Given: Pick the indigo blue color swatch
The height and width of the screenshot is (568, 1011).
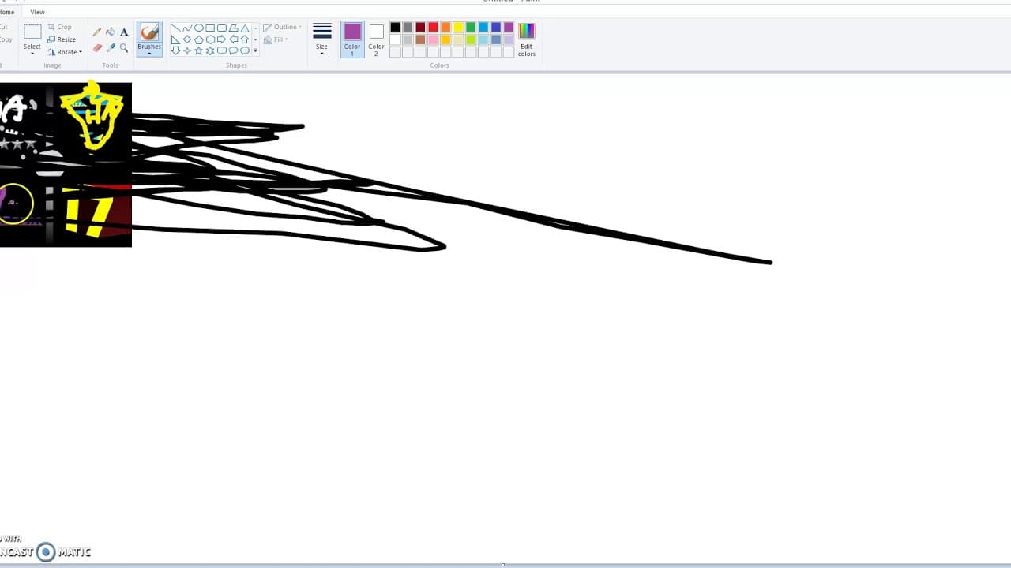Looking at the screenshot, I should coord(496,27).
